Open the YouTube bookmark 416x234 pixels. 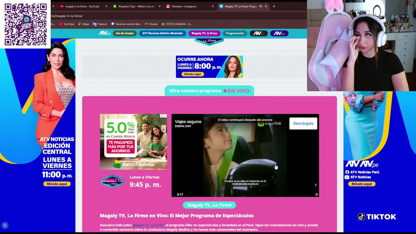point(67,24)
